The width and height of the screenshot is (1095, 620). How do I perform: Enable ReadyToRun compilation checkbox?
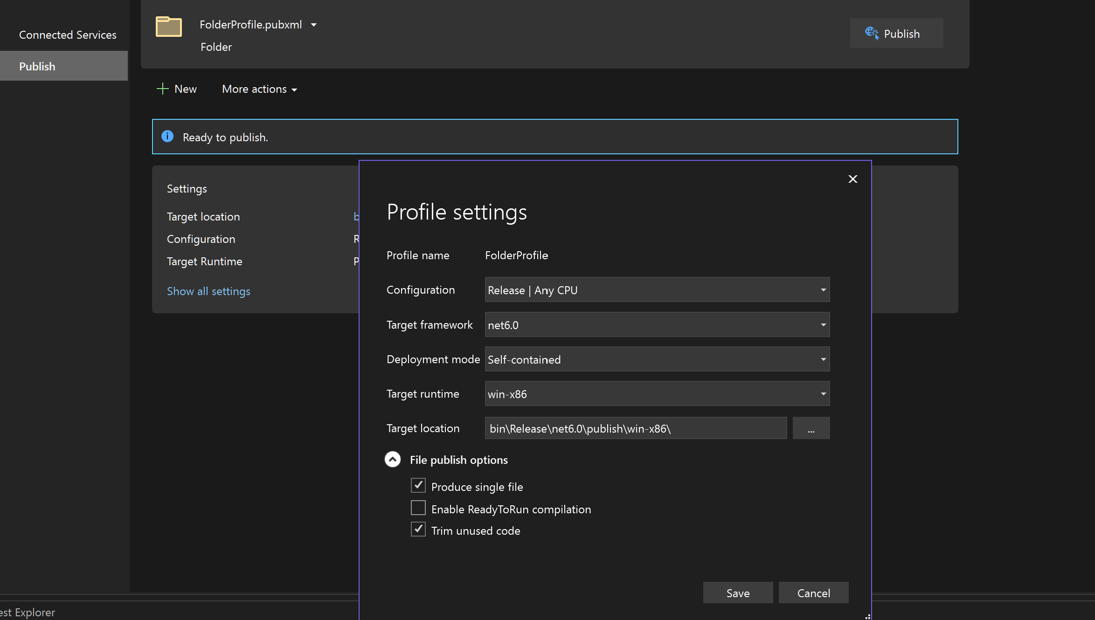pos(418,508)
